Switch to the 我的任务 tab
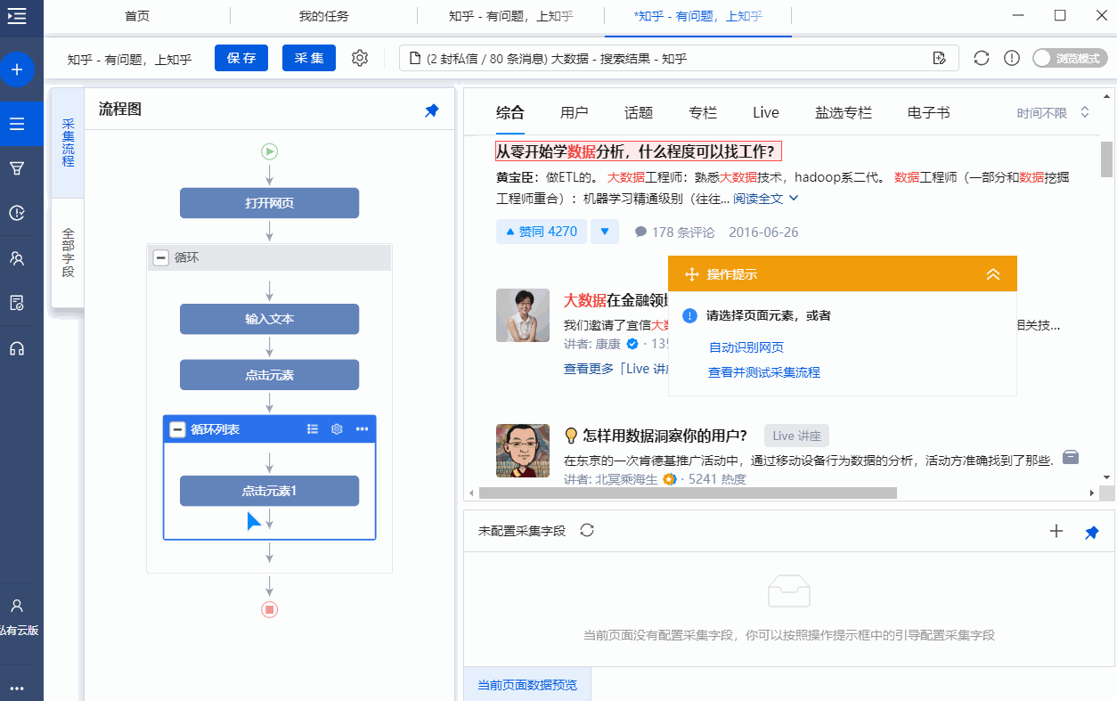The width and height of the screenshot is (1117, 701). pyautogui.click(x=323, y=16)
